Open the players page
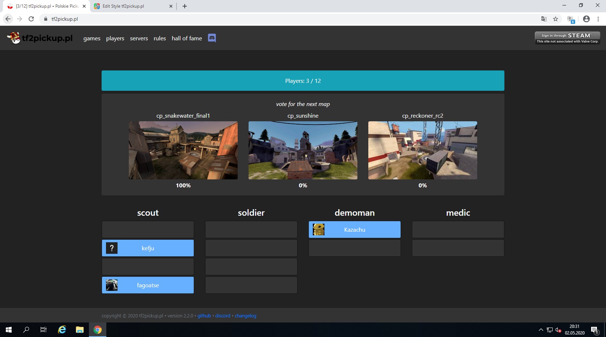Image resolution: width=606 pixels, height=337 pixels. click(115, 38)
